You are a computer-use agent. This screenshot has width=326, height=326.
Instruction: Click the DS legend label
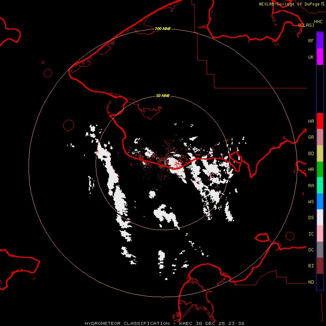tap(311, 217)
